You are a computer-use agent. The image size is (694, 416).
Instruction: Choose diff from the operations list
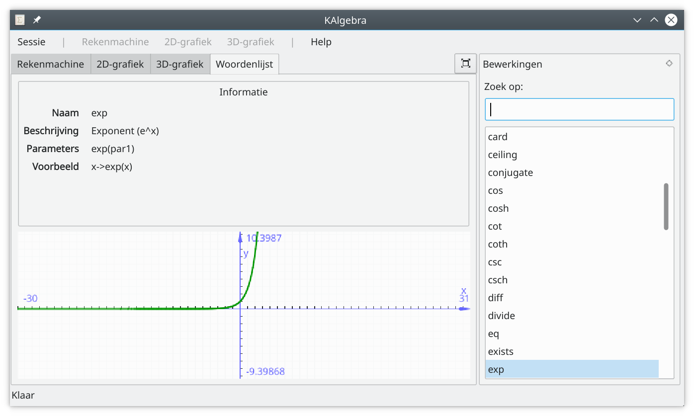572,298
